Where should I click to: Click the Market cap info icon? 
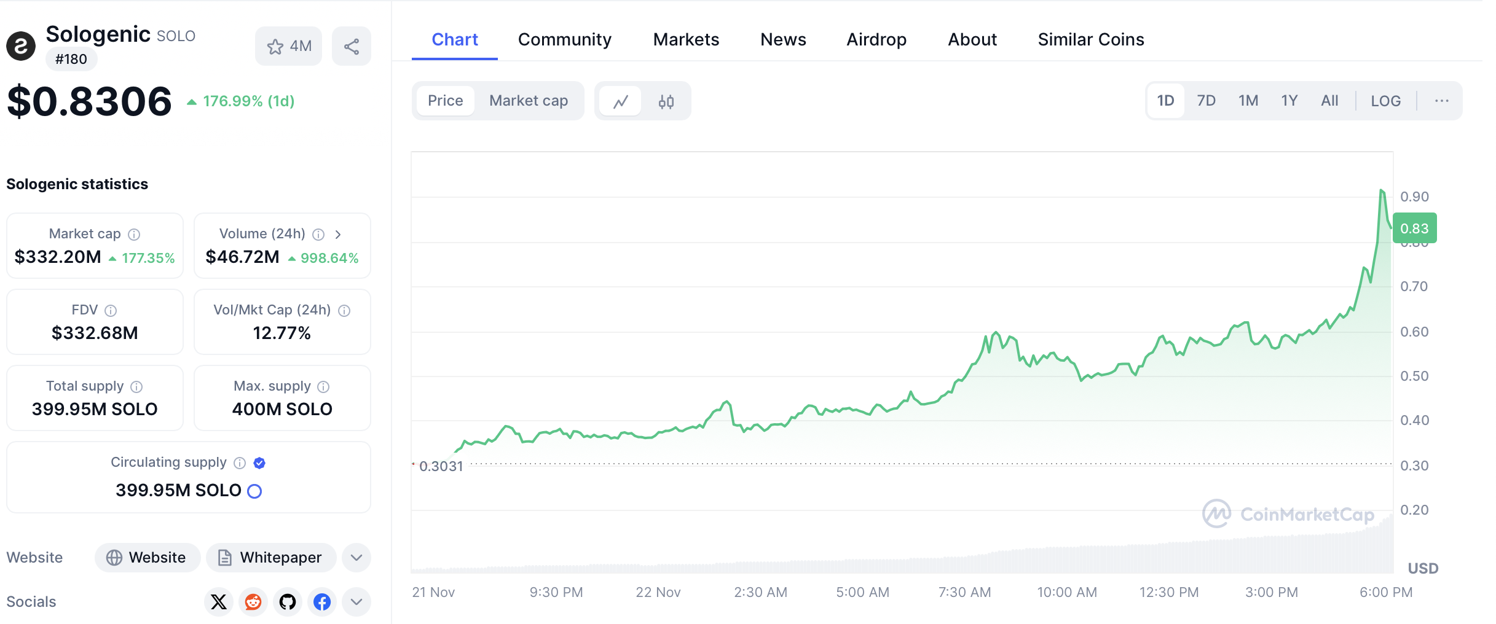point(134,235)
